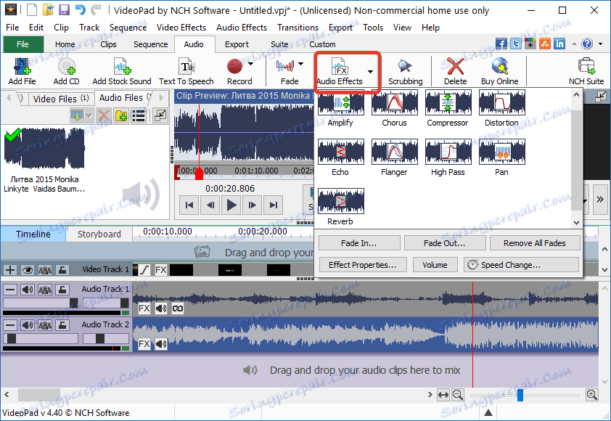This screenshot has width=611, height=421.
Task: Collapse Audio Track 2 with minus button
Action: pyautogui.click(x=10, y=325)
